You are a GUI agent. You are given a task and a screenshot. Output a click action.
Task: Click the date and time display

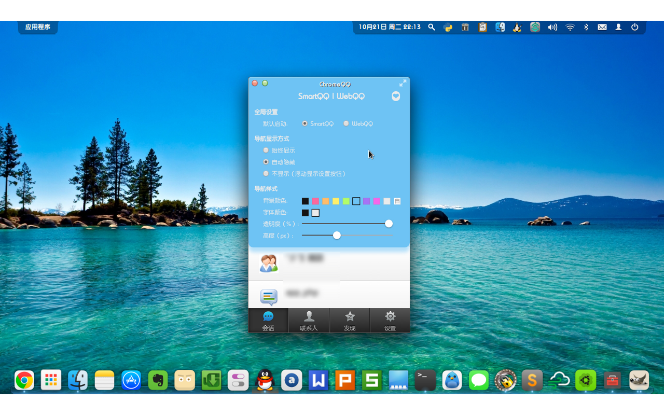click(x=390, y=27)
